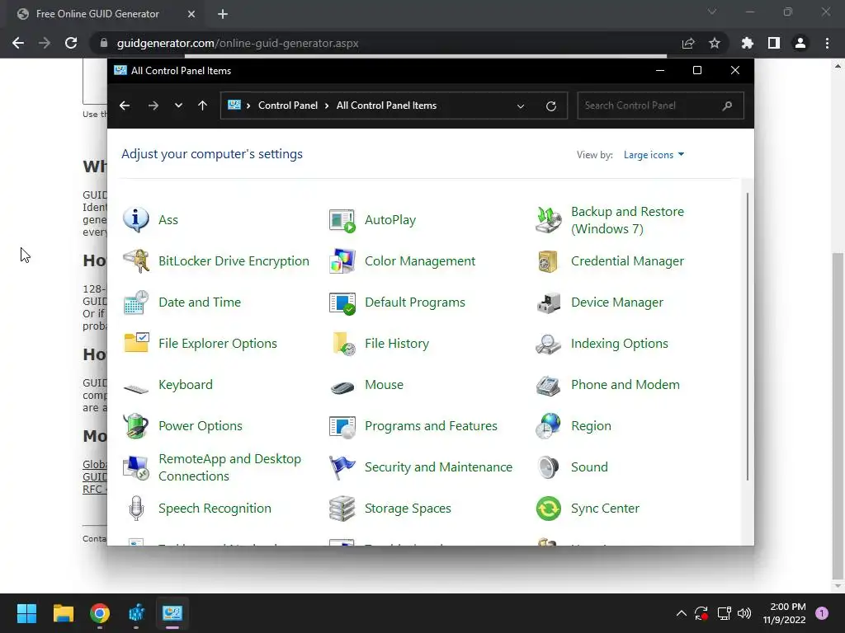The image size is (845, 633).
Task: Open the Indexing Options icon
Action: point(549,344)
